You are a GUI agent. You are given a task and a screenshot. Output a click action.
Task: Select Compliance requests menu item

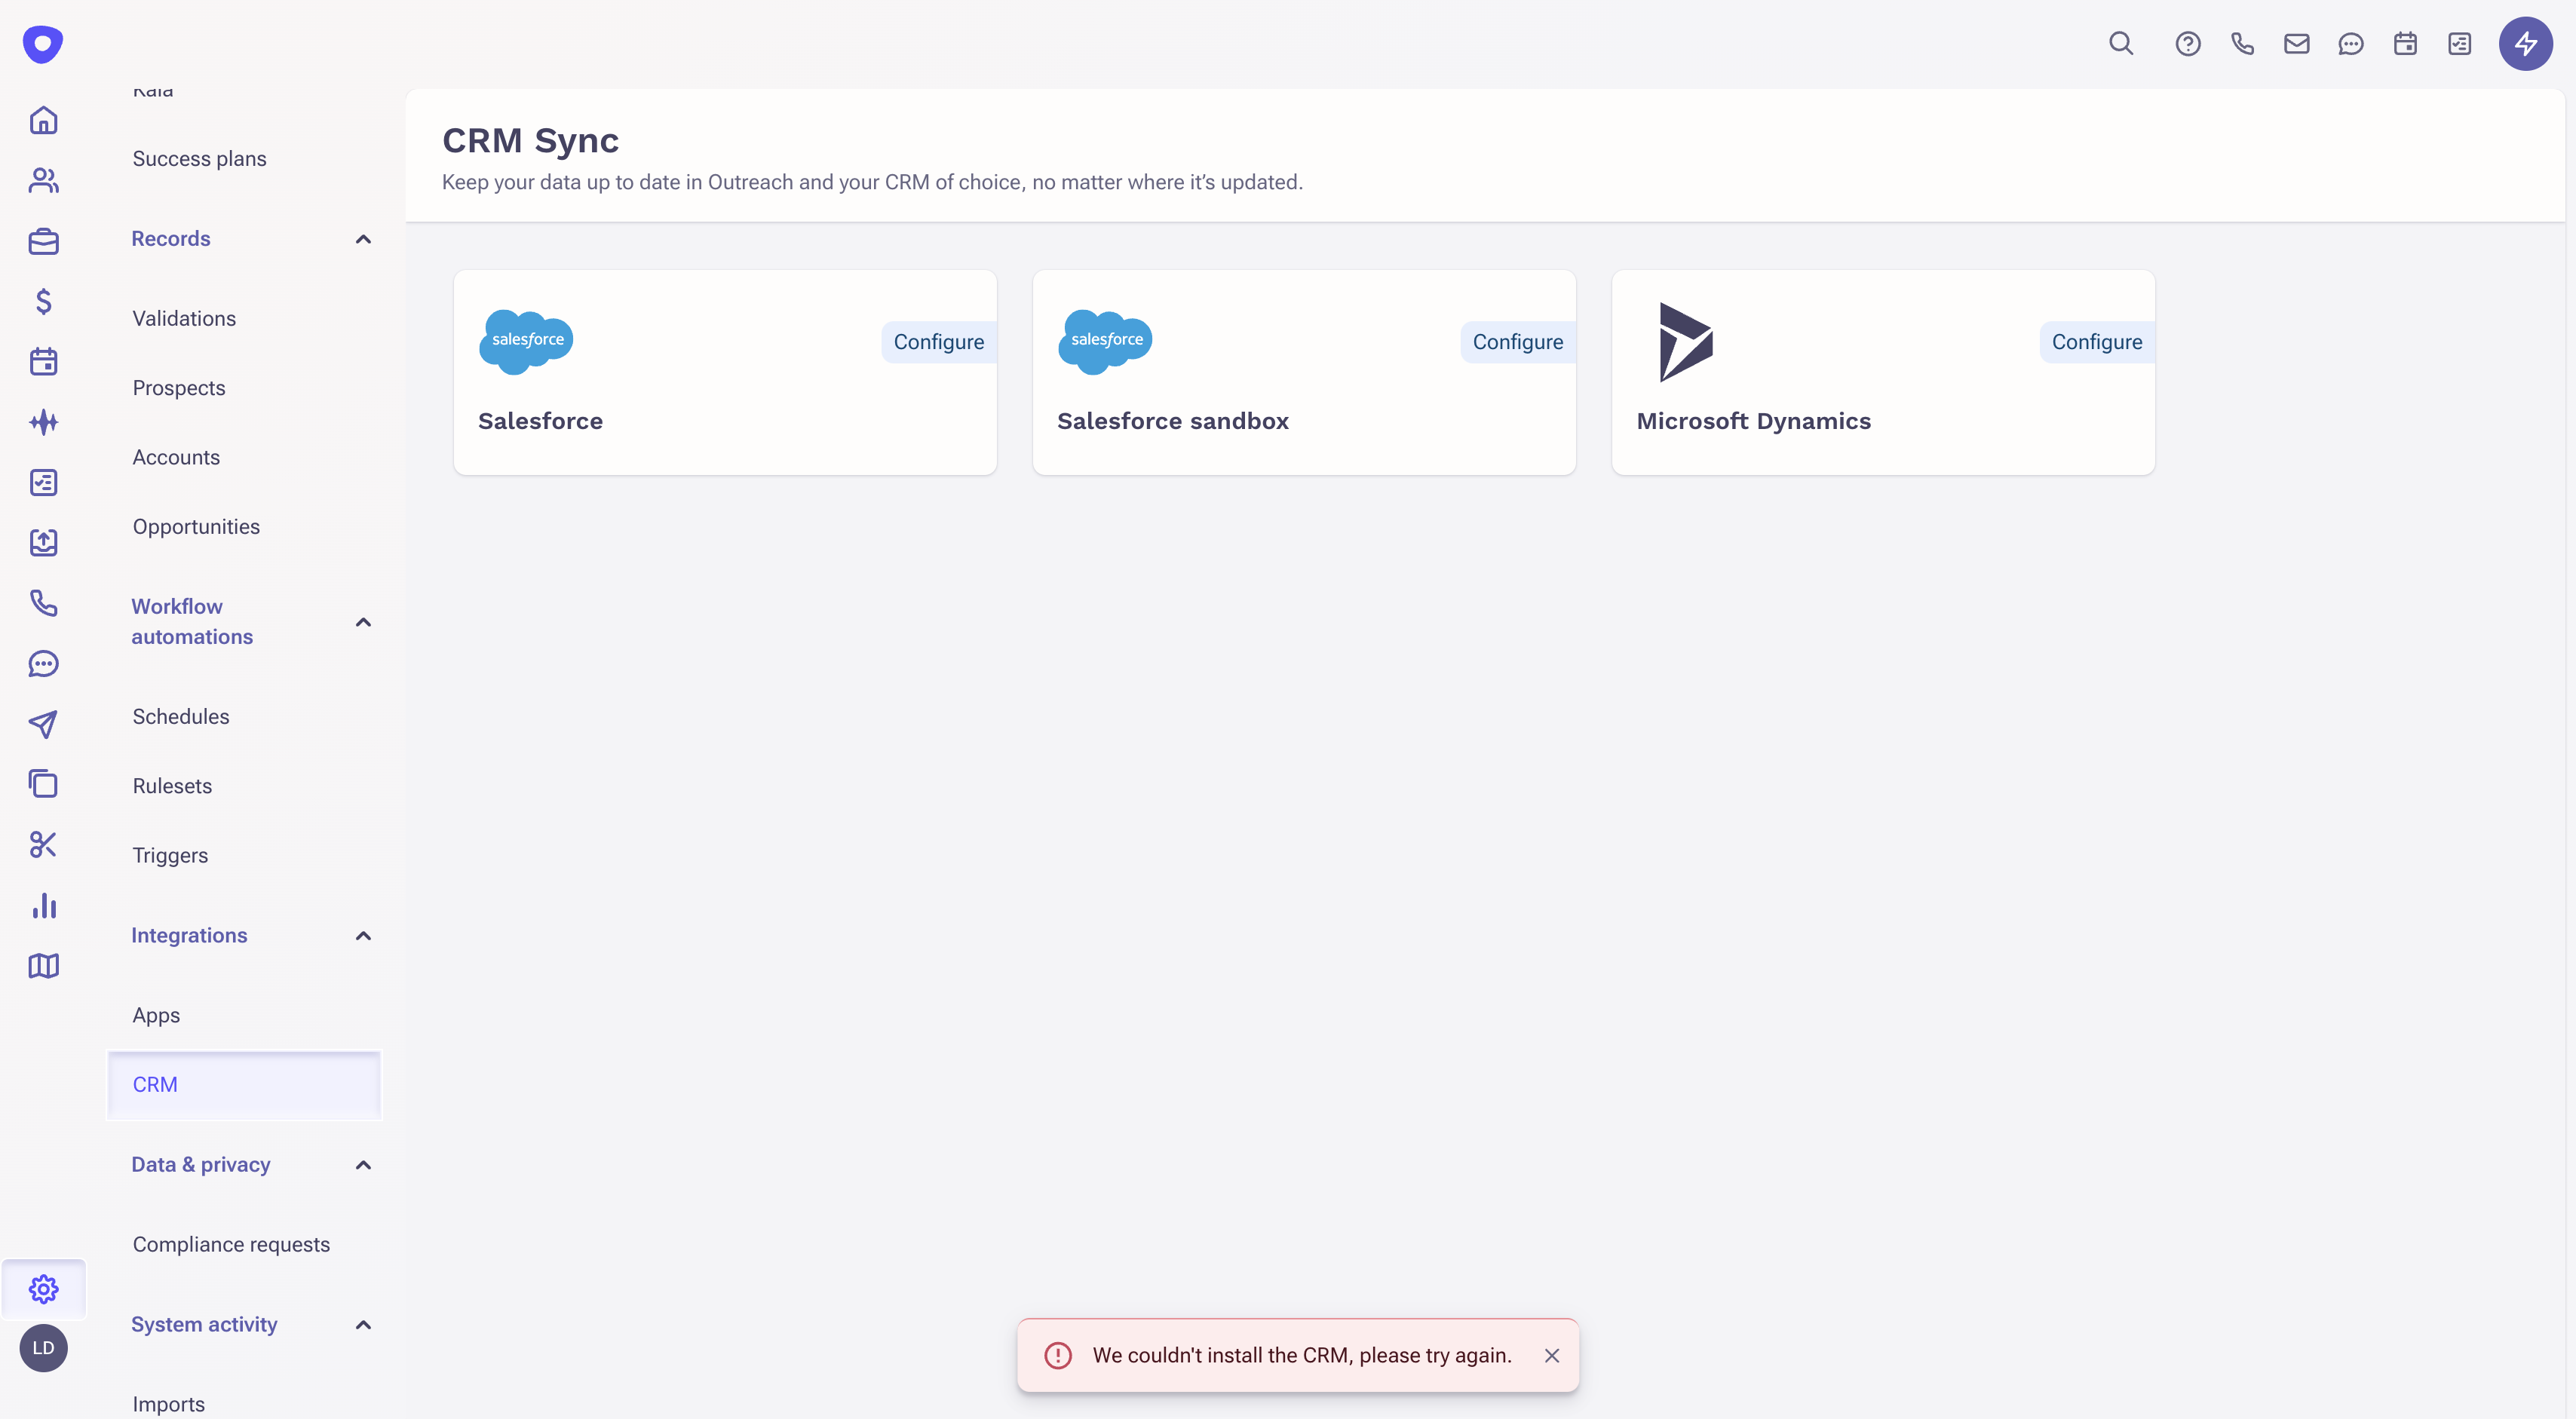[231, 1244]
